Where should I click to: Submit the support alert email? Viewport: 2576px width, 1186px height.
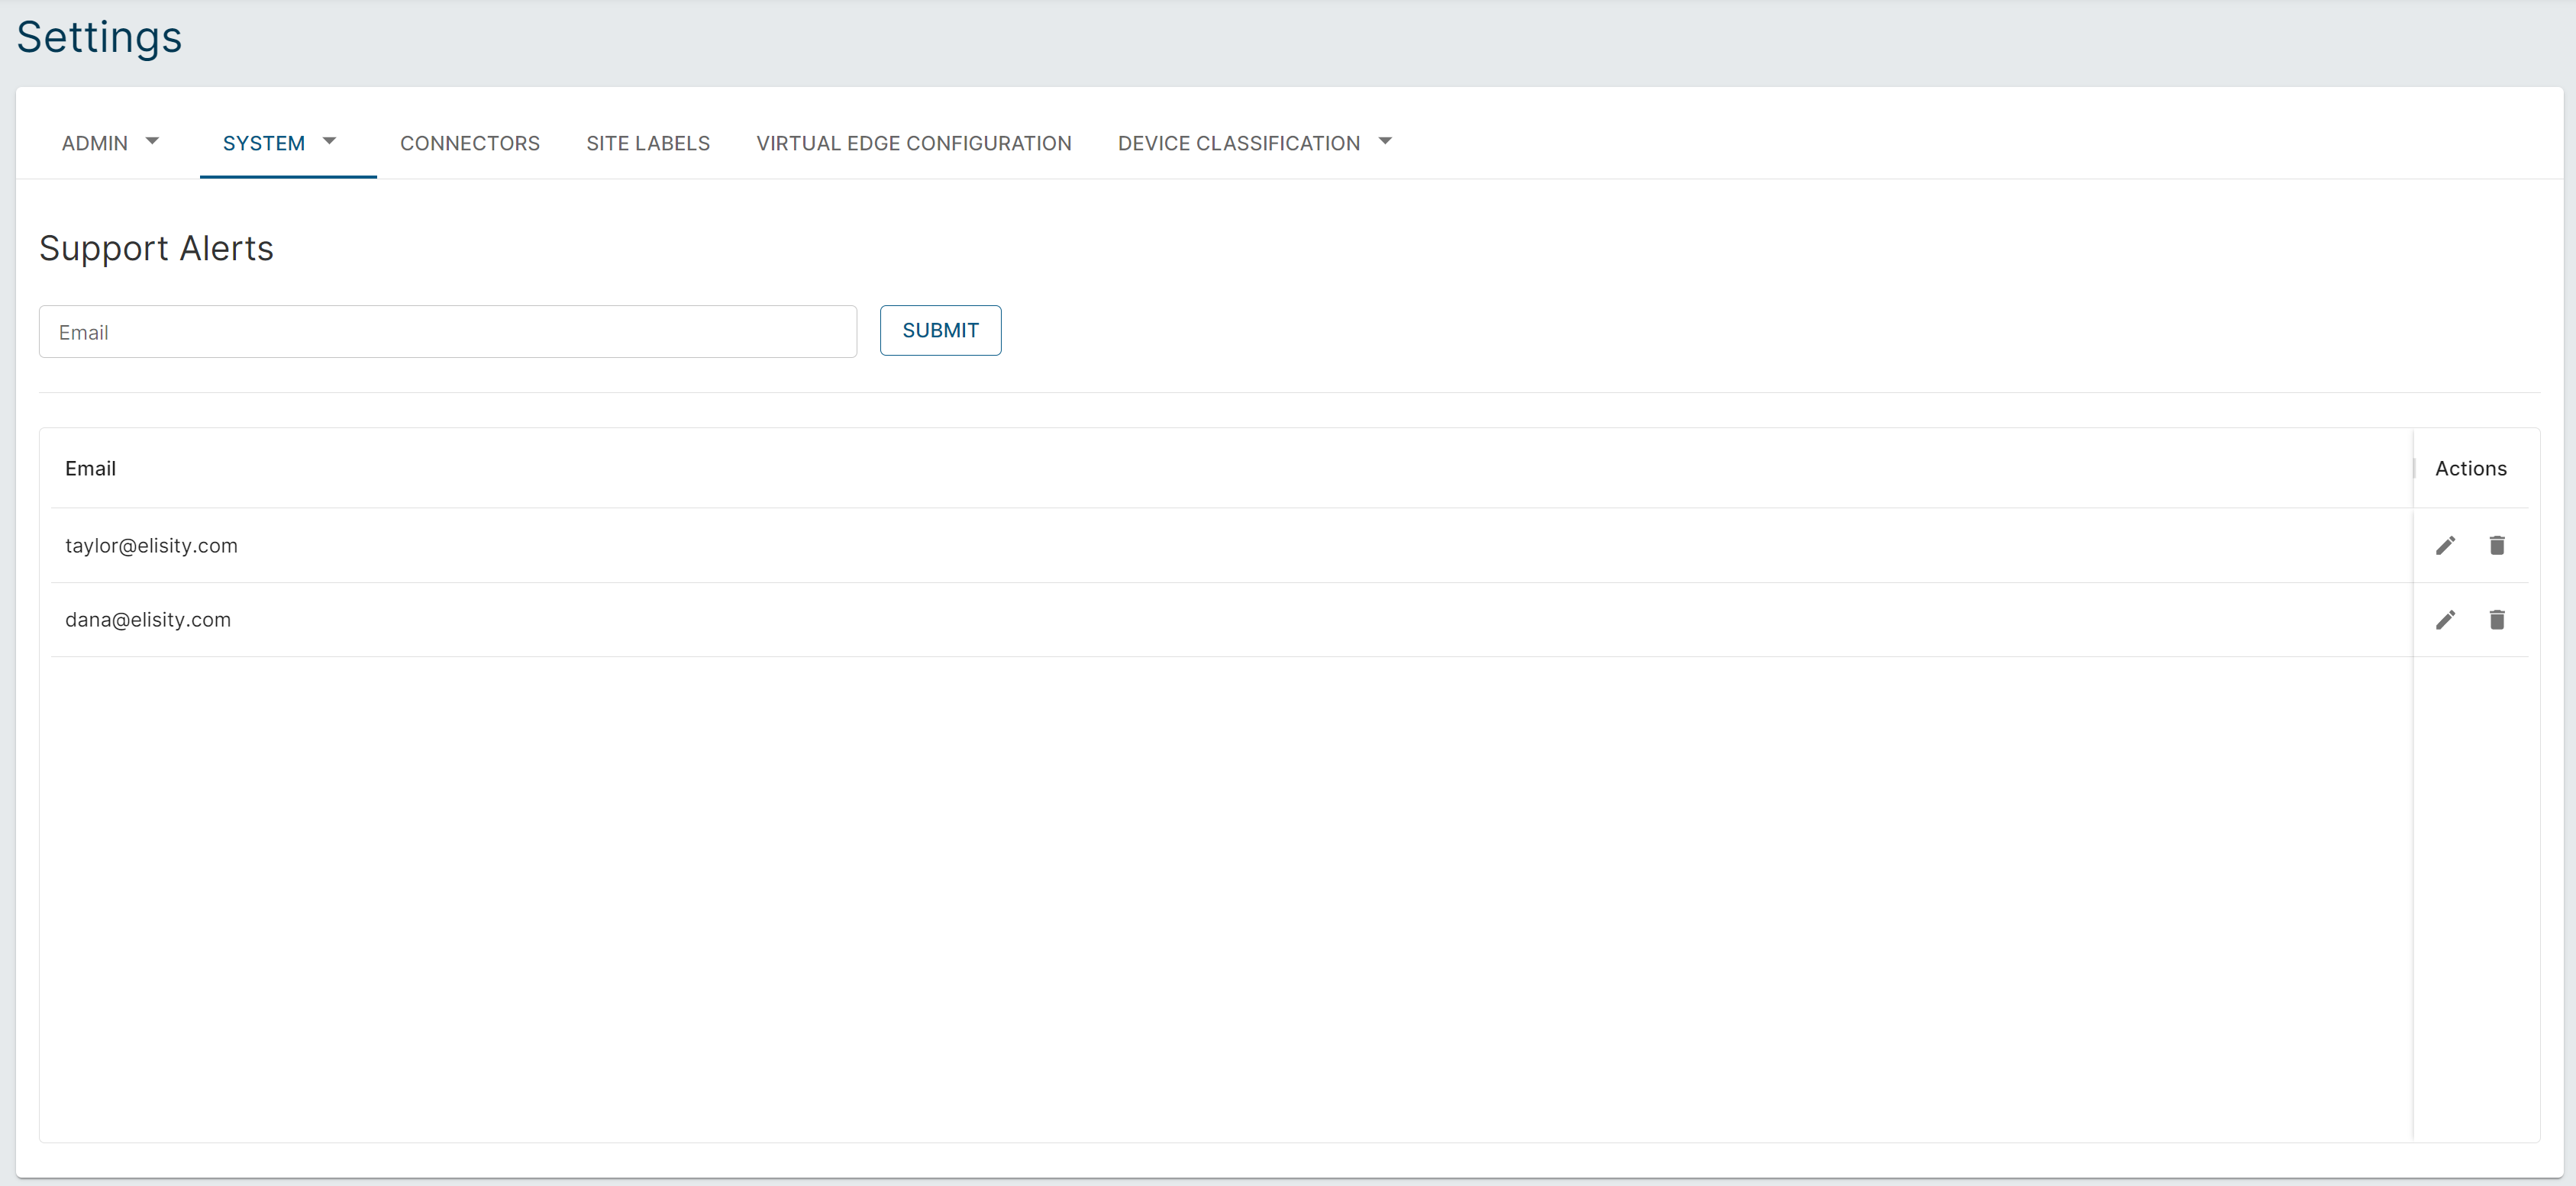coord(940,330)
